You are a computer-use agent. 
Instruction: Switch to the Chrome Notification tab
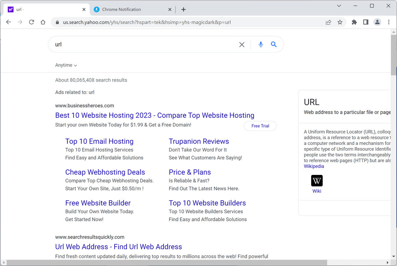[133, 9]
